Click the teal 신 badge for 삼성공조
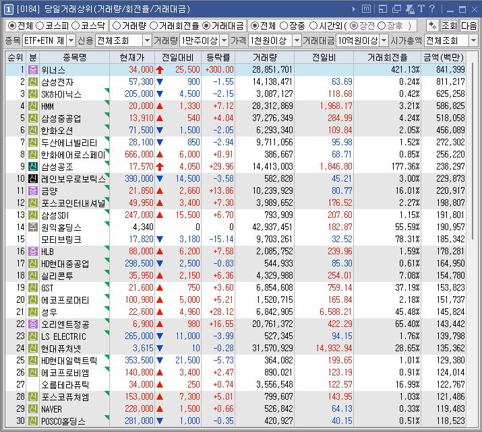 32,166
